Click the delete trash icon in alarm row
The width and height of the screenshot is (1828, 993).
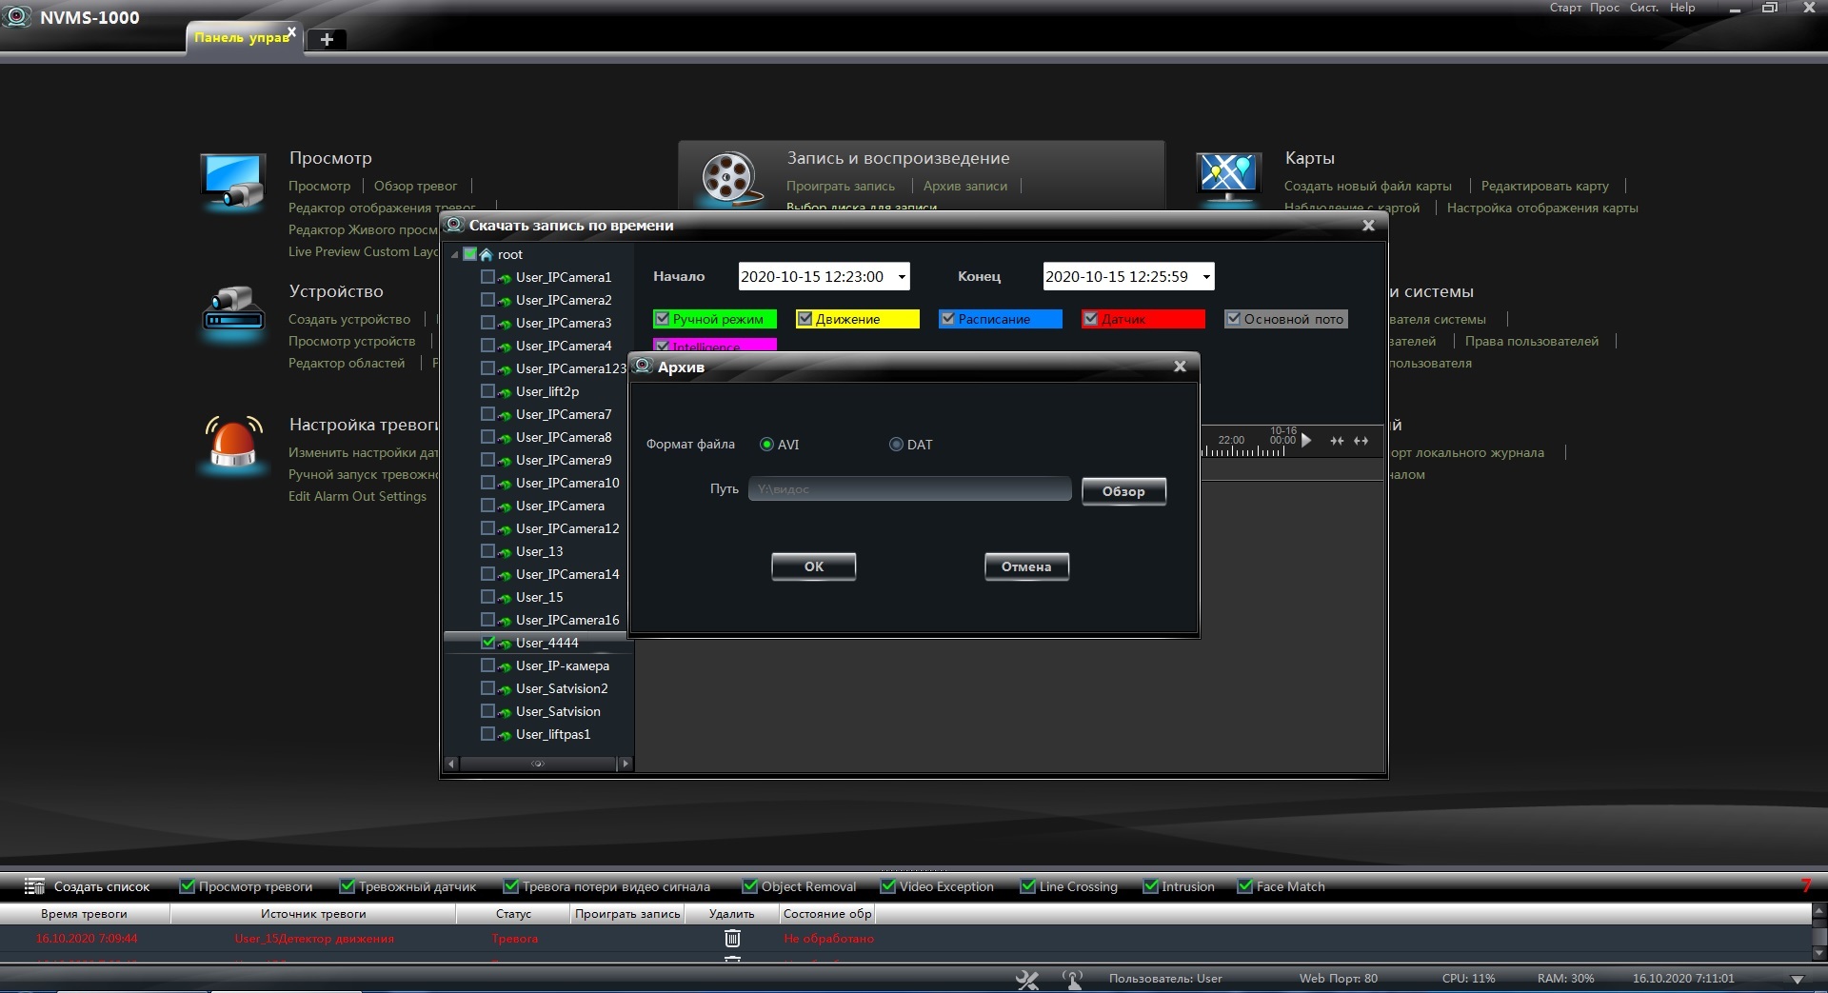coord(732,939)
